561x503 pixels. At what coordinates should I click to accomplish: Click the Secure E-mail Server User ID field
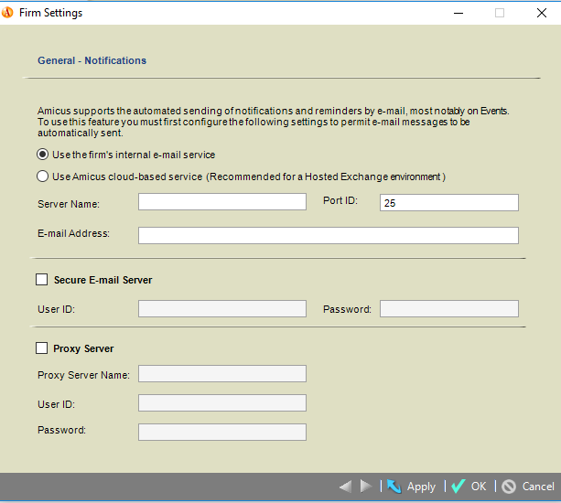coord(222,308)
